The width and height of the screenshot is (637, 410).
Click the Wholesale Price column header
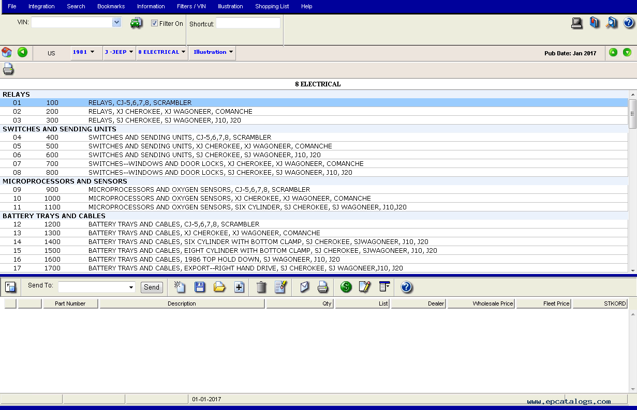point(481,303)
